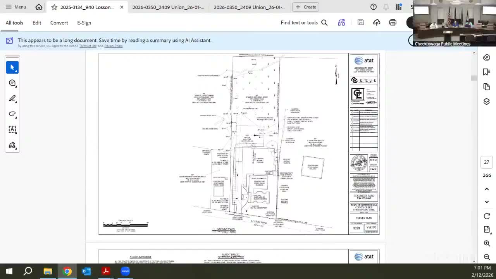Image resolution: width=496 pixels, height=279 pixels.
Task: Click Find text or tools search
Action: point(304,23)
